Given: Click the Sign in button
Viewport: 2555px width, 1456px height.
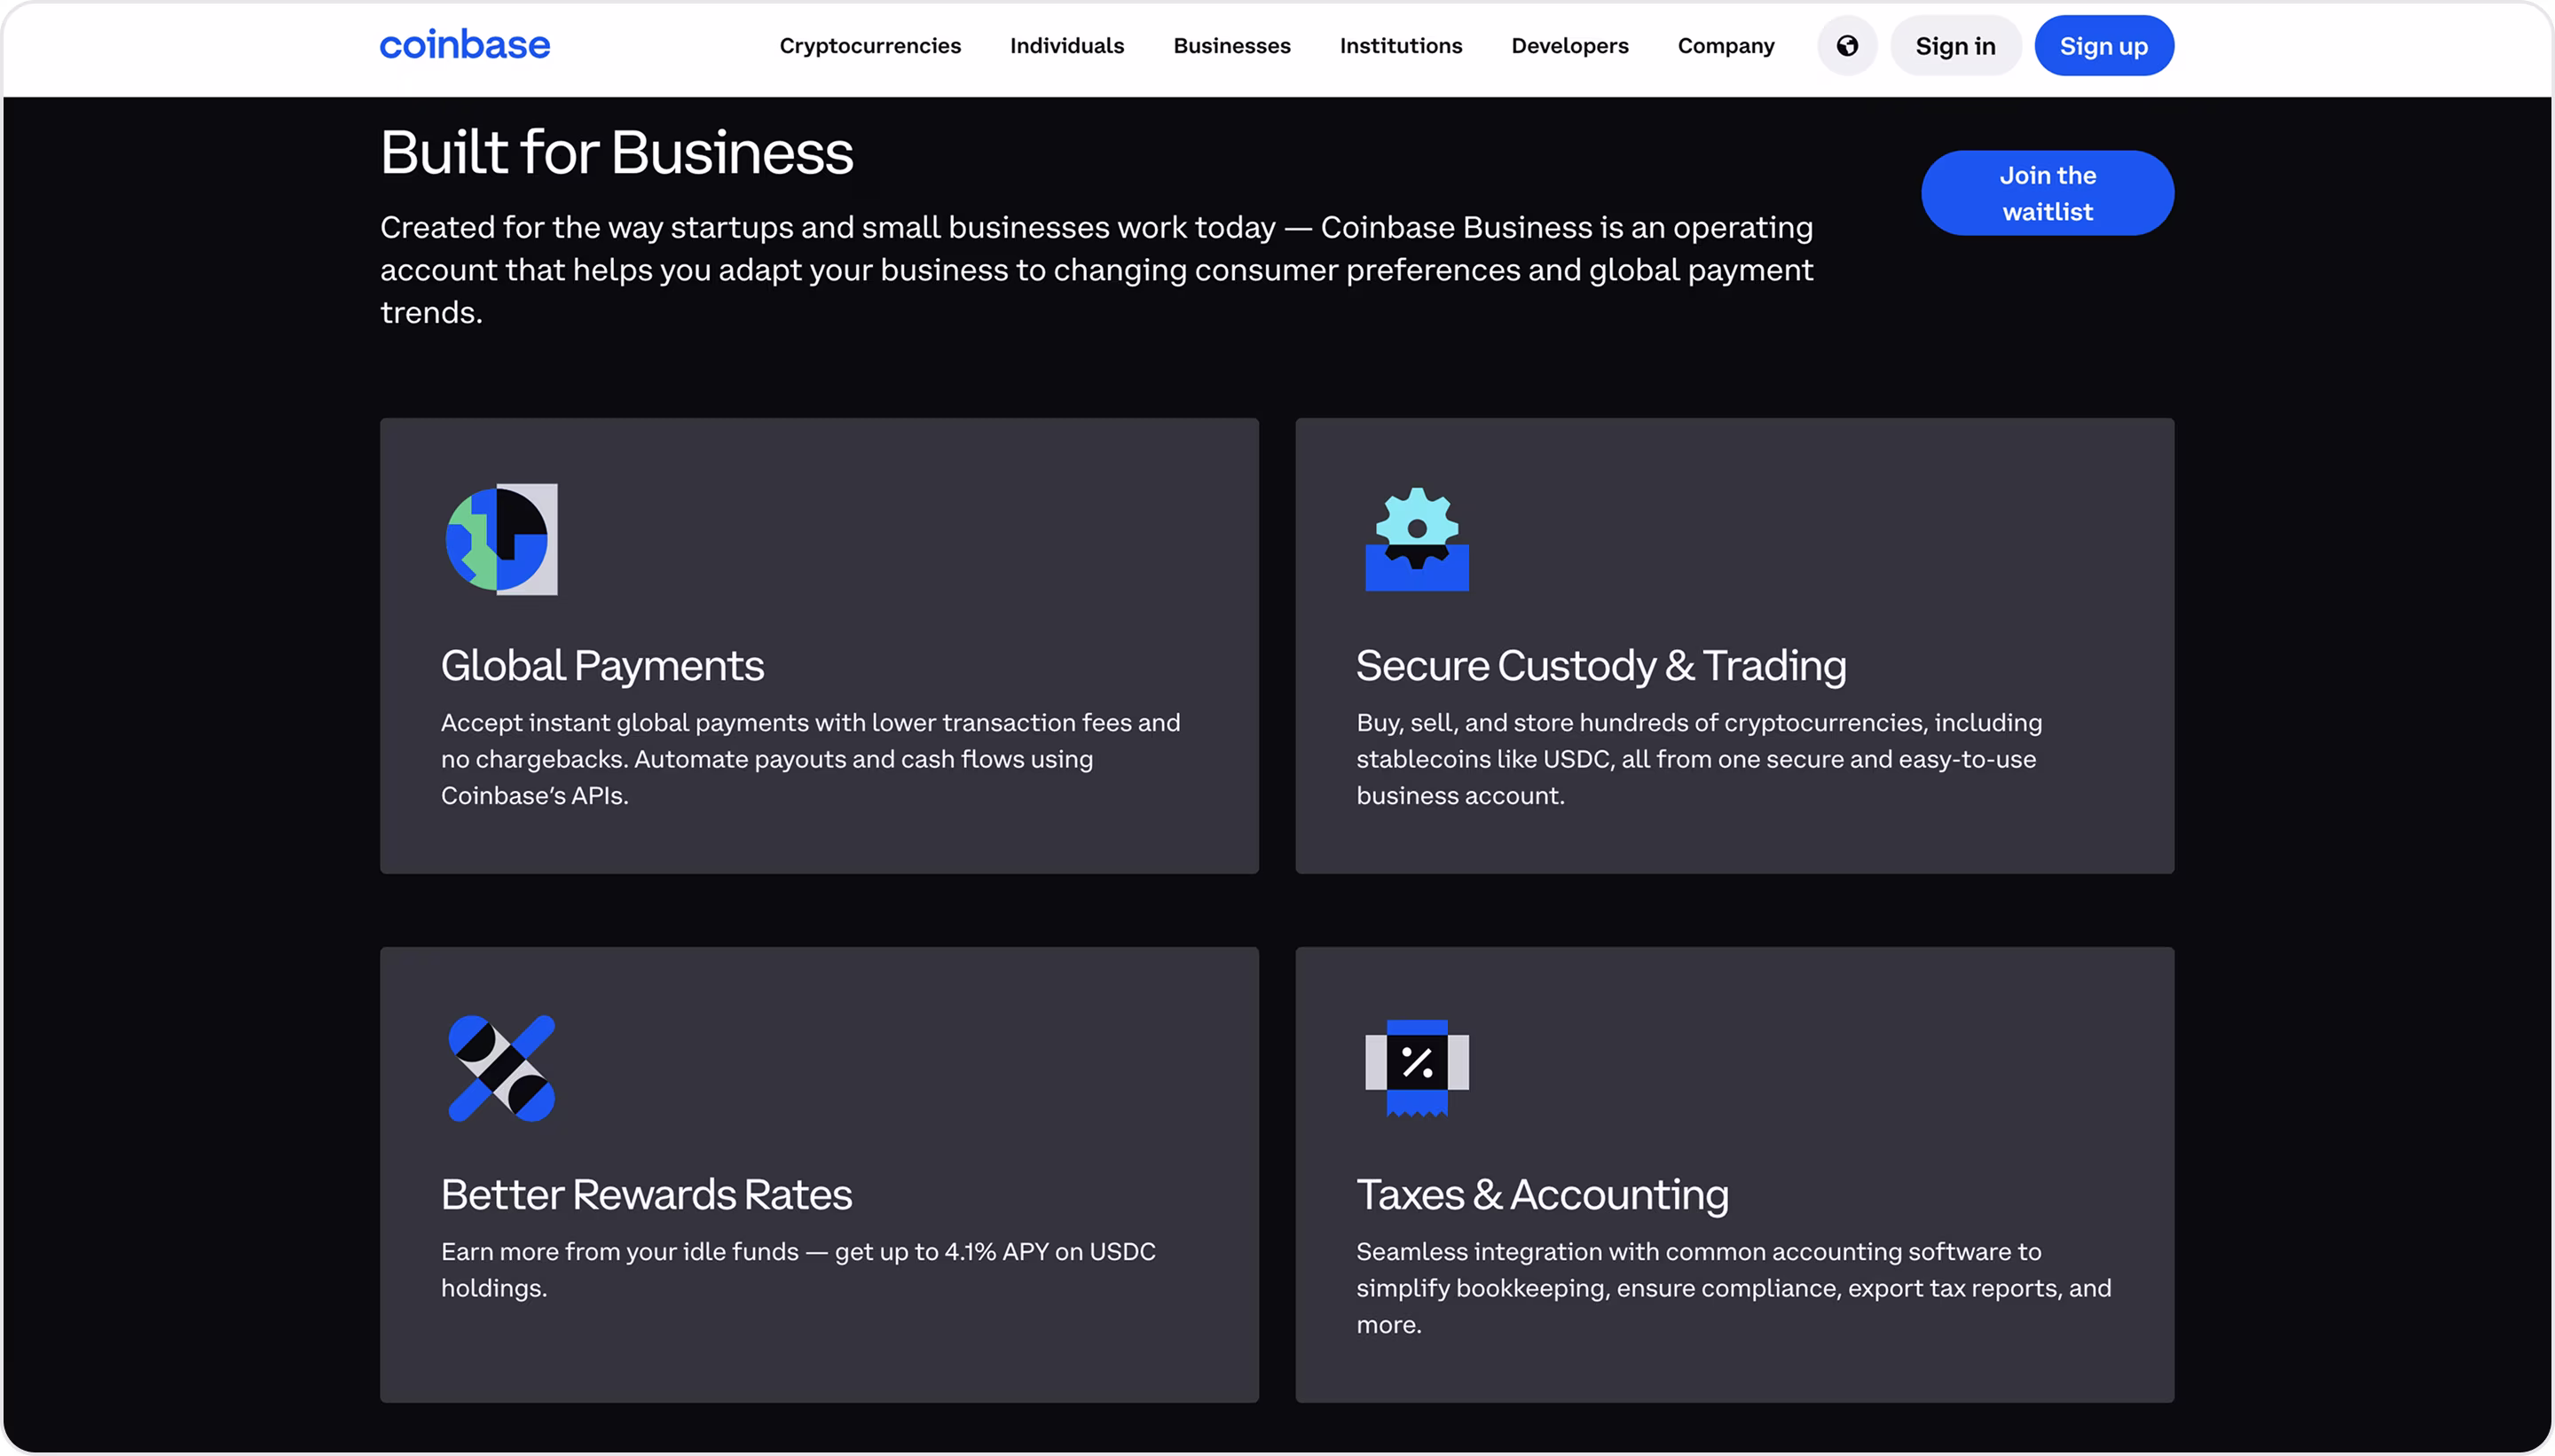Looking at the screenshot, I should pos(1954,46).
